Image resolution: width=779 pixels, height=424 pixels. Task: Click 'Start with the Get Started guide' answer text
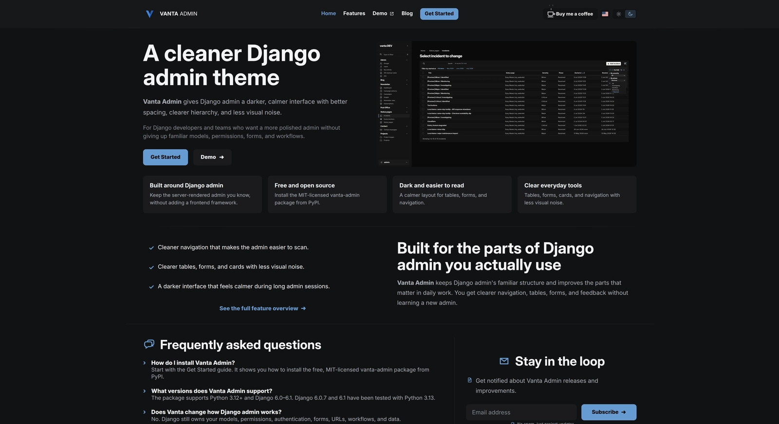[290, 373]
